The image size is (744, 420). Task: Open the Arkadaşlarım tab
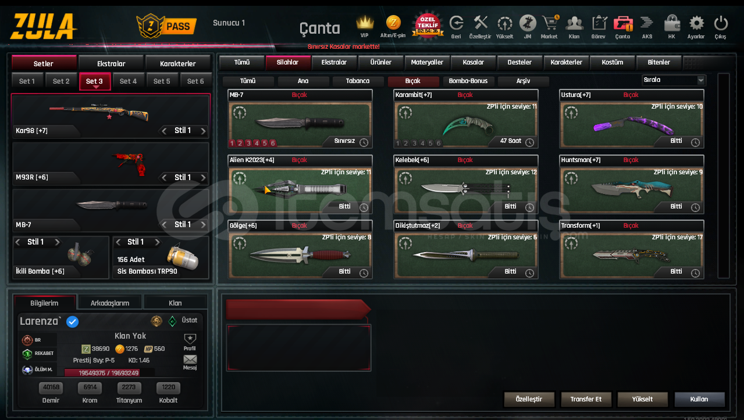click(x=109, y=303)
